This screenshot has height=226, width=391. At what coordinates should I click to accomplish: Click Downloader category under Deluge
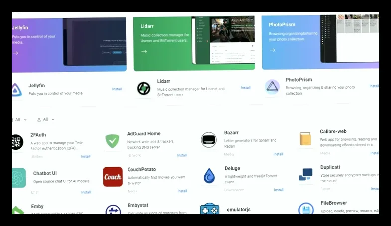[x=234, y=190]
